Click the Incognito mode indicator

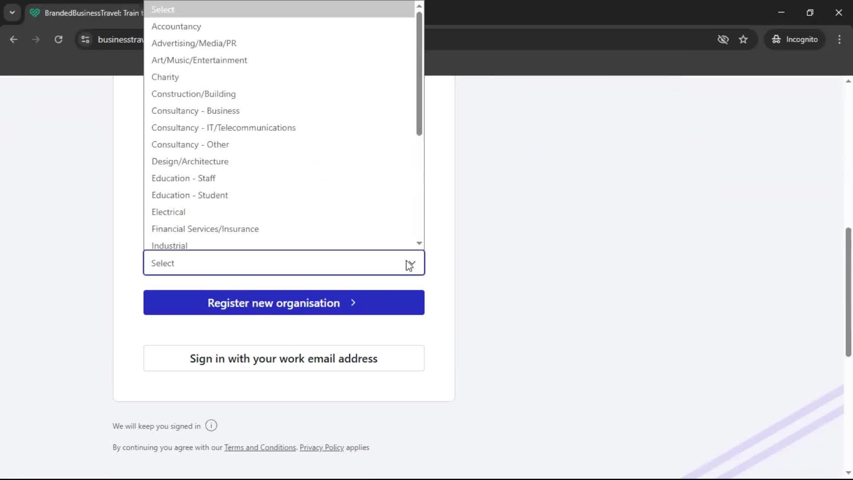click(x=795, y=39)
